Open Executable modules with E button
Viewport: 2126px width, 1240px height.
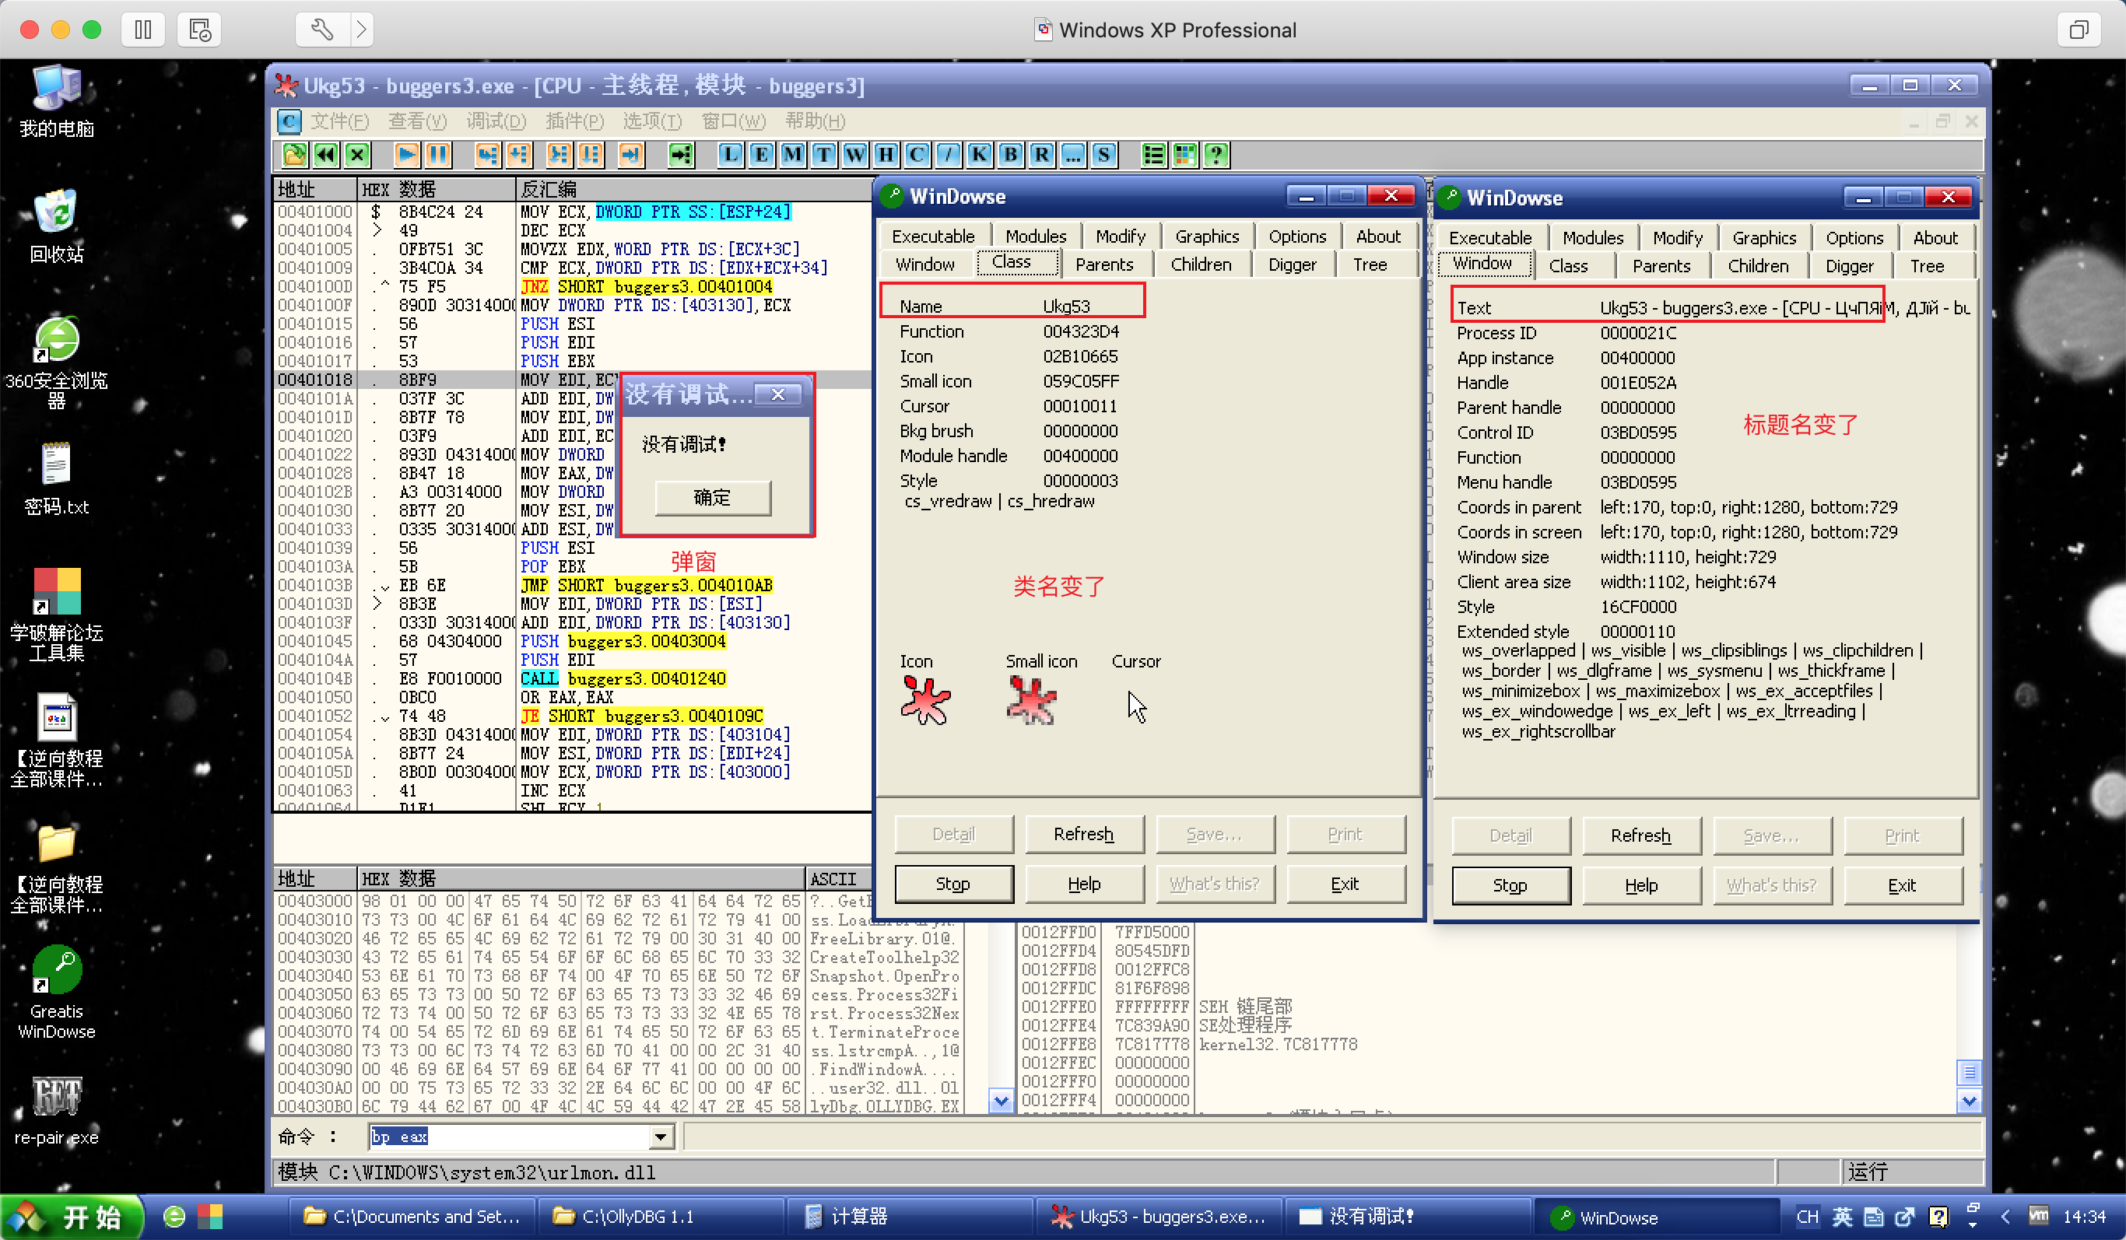[x=761, y=154]
